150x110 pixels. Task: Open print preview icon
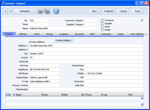[47, 11]
